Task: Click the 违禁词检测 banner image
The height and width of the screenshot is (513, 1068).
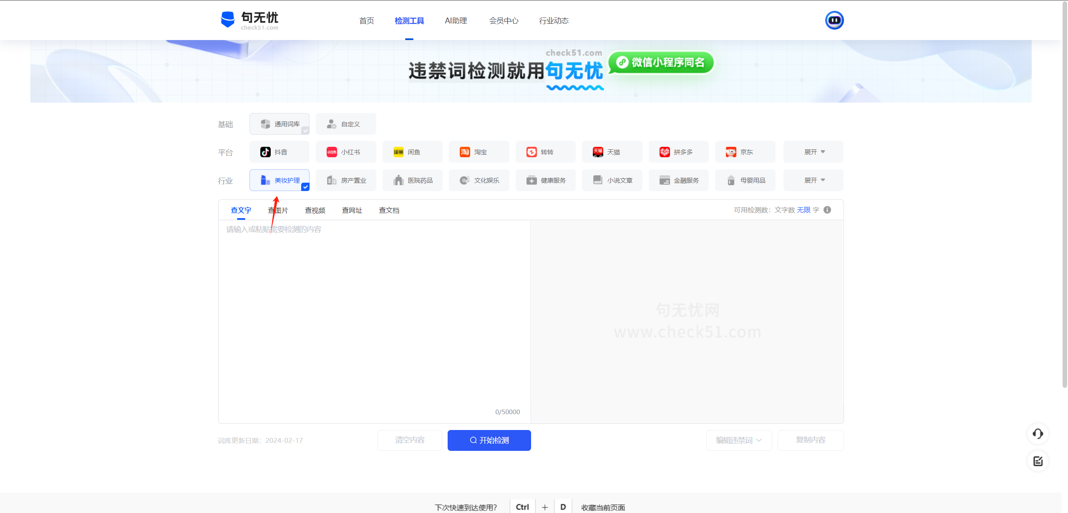Action: coord(531,71)
